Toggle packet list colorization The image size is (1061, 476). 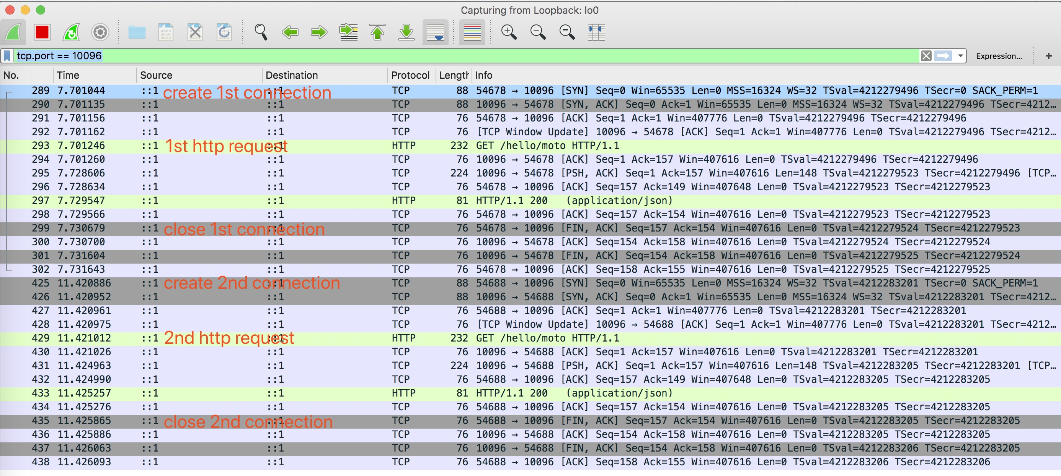[472, 32]
